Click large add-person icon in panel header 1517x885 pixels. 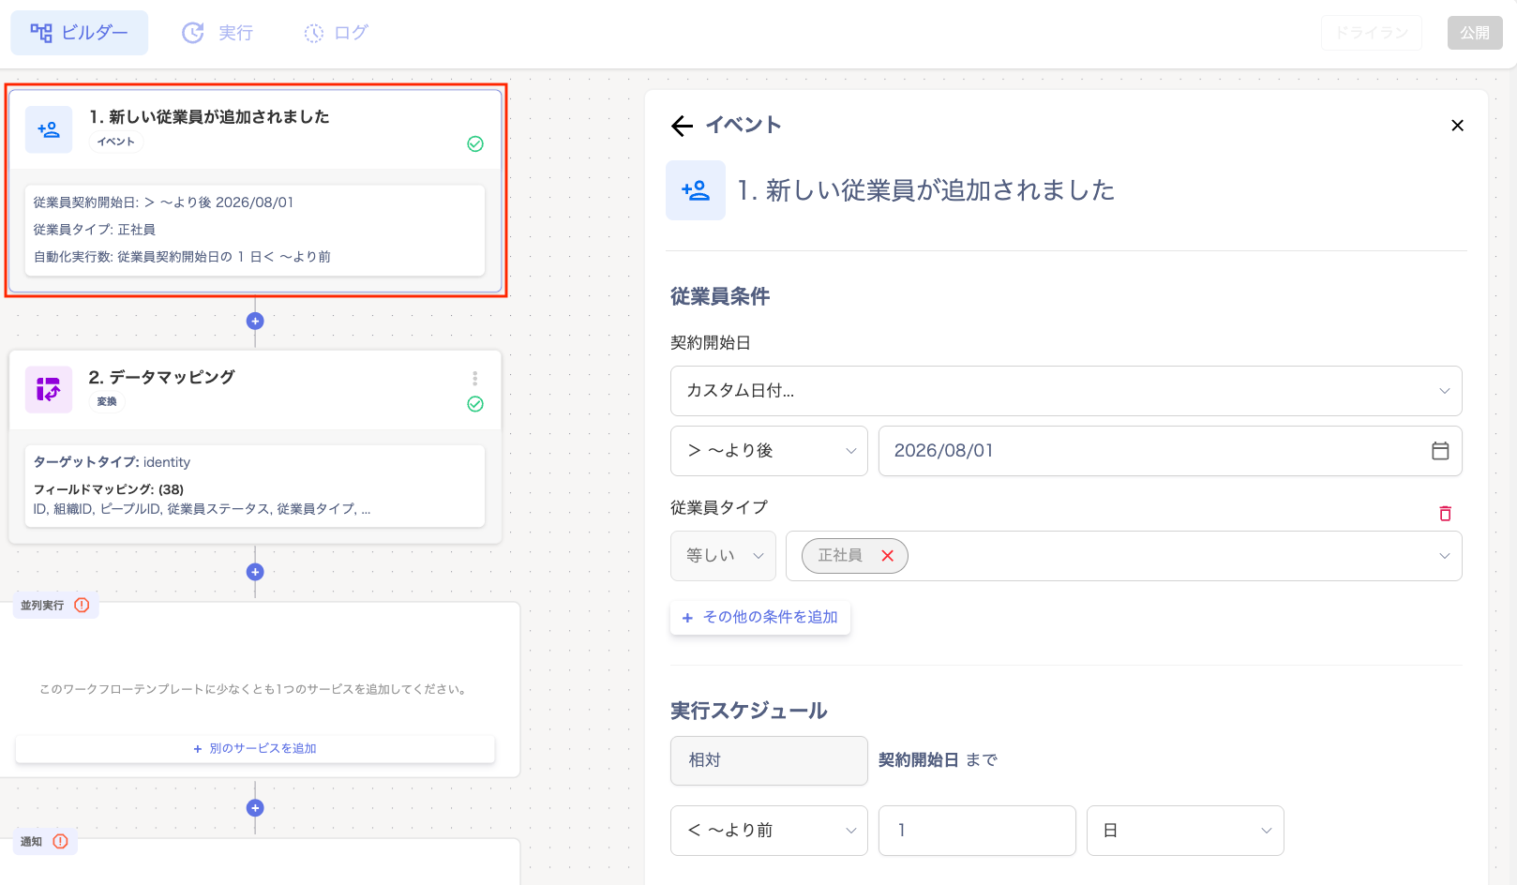pyautogui.click(x=696, y=190)
